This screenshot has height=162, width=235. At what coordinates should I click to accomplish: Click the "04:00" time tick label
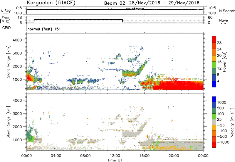(x=56, y=156)
